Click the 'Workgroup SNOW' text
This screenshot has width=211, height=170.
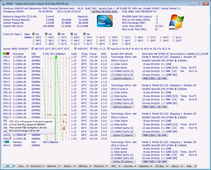pos(13,12)
